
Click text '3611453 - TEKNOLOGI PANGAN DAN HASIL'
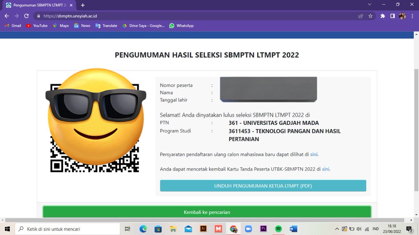(x=285, y=131)
